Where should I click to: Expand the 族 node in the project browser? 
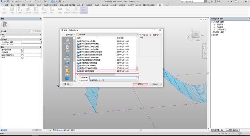(212, 35)
